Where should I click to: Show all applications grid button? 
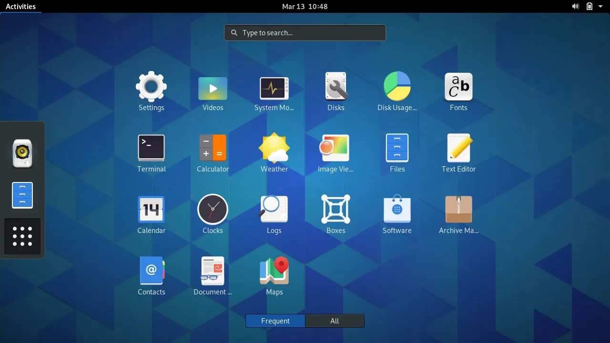[x=22, y=237]
